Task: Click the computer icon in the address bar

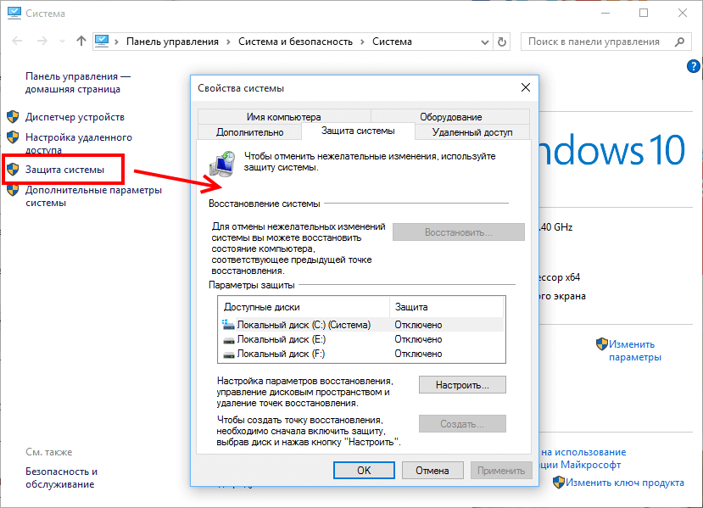Action: click(103, 41)
